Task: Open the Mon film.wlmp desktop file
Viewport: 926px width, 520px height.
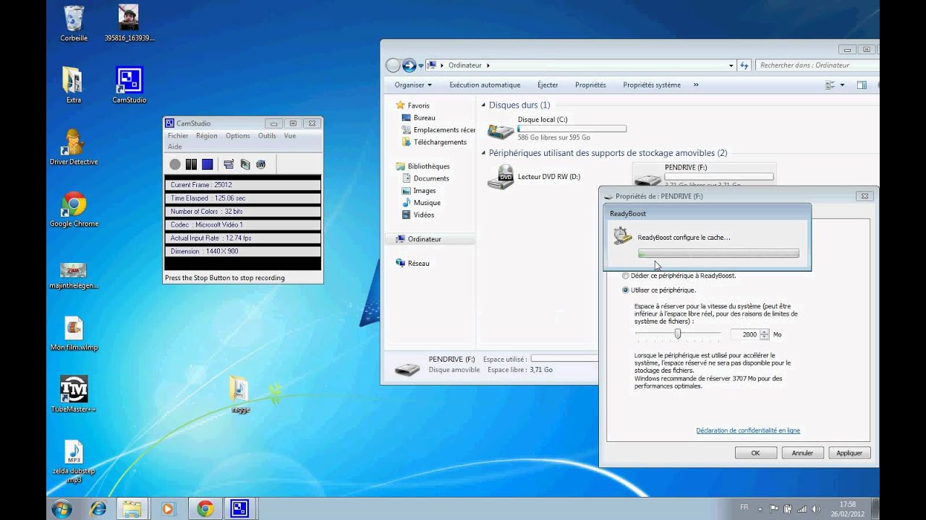Action: coord(74,334)
